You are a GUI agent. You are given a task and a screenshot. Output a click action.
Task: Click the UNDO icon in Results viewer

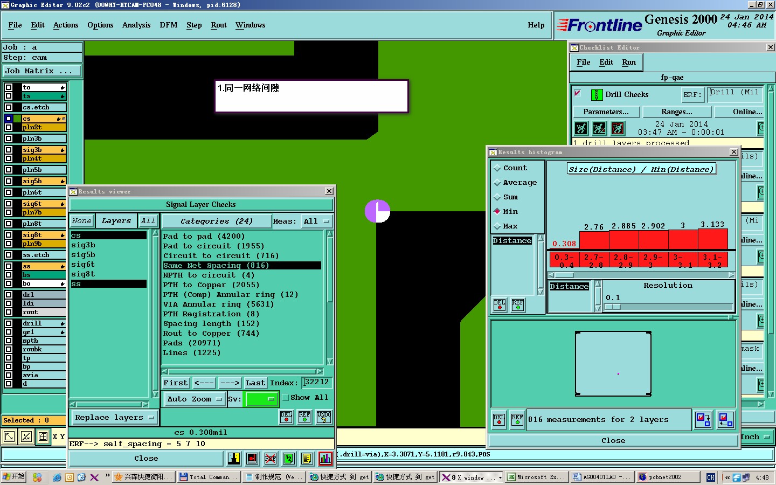pyautogui.click(x=323, y=417)
